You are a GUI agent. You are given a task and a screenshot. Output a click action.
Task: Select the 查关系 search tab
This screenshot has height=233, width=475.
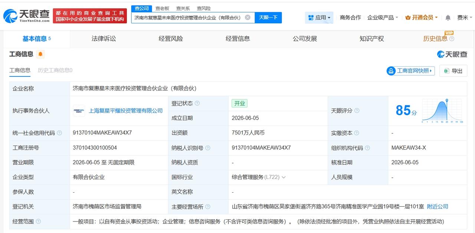coord(183,8)
